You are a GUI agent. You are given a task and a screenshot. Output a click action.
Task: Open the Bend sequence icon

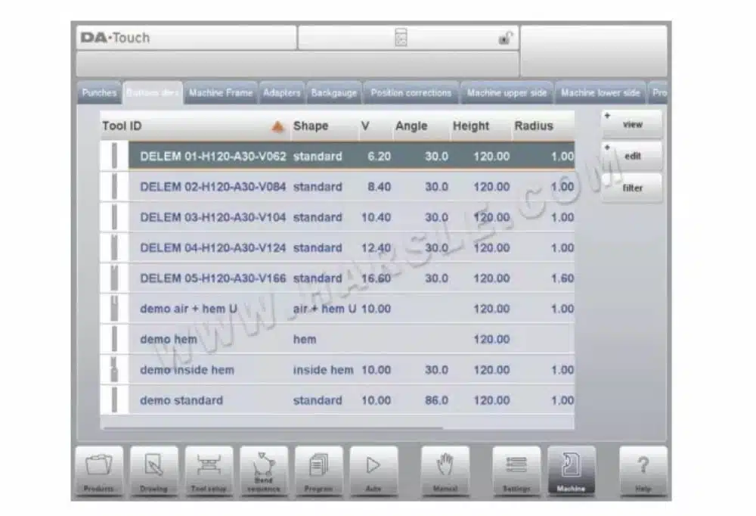[264, 471]
